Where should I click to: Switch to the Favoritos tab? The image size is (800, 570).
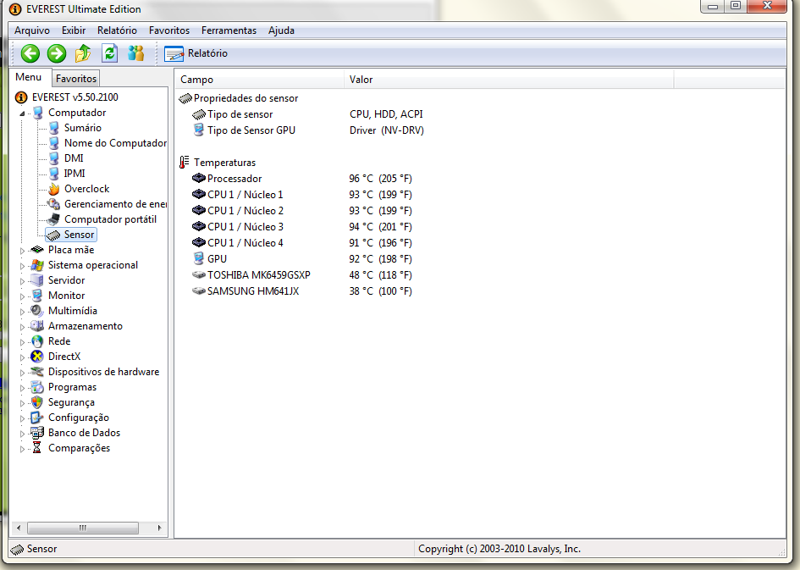(x=76, y=79)
